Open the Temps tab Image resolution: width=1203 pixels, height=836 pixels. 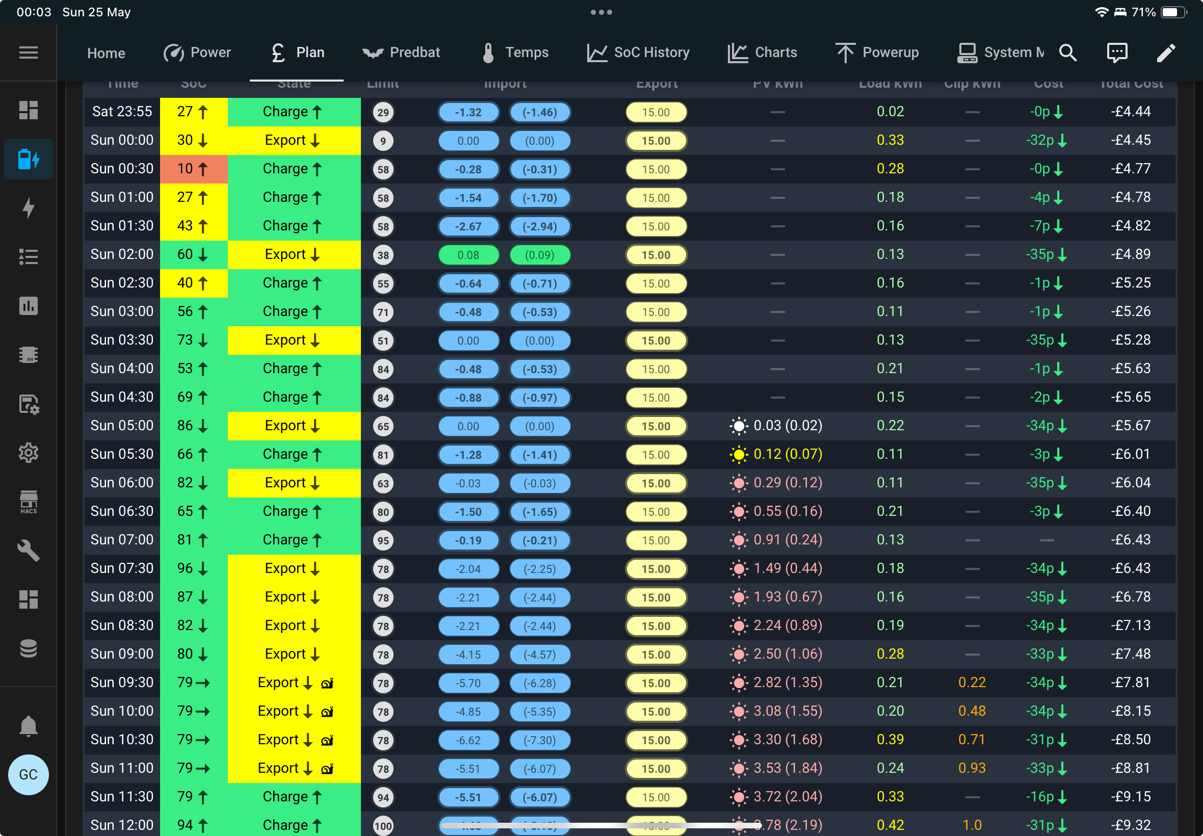515,53
